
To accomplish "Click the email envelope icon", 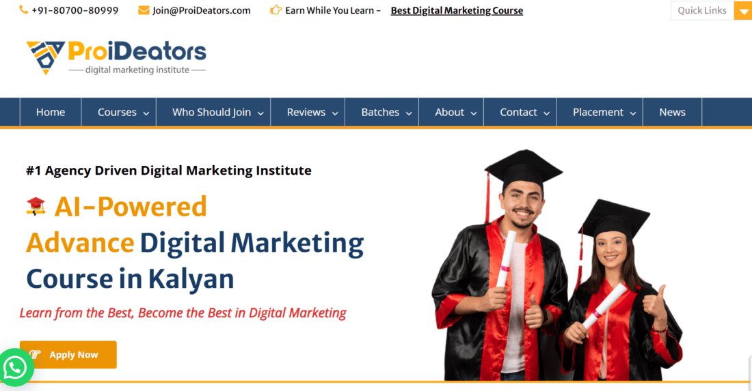I will pos(144,10).
